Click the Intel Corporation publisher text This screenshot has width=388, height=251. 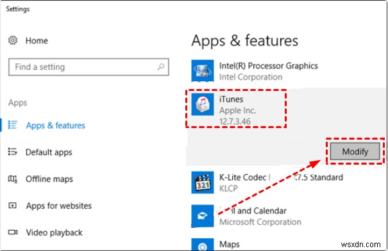tap(251, 77)
